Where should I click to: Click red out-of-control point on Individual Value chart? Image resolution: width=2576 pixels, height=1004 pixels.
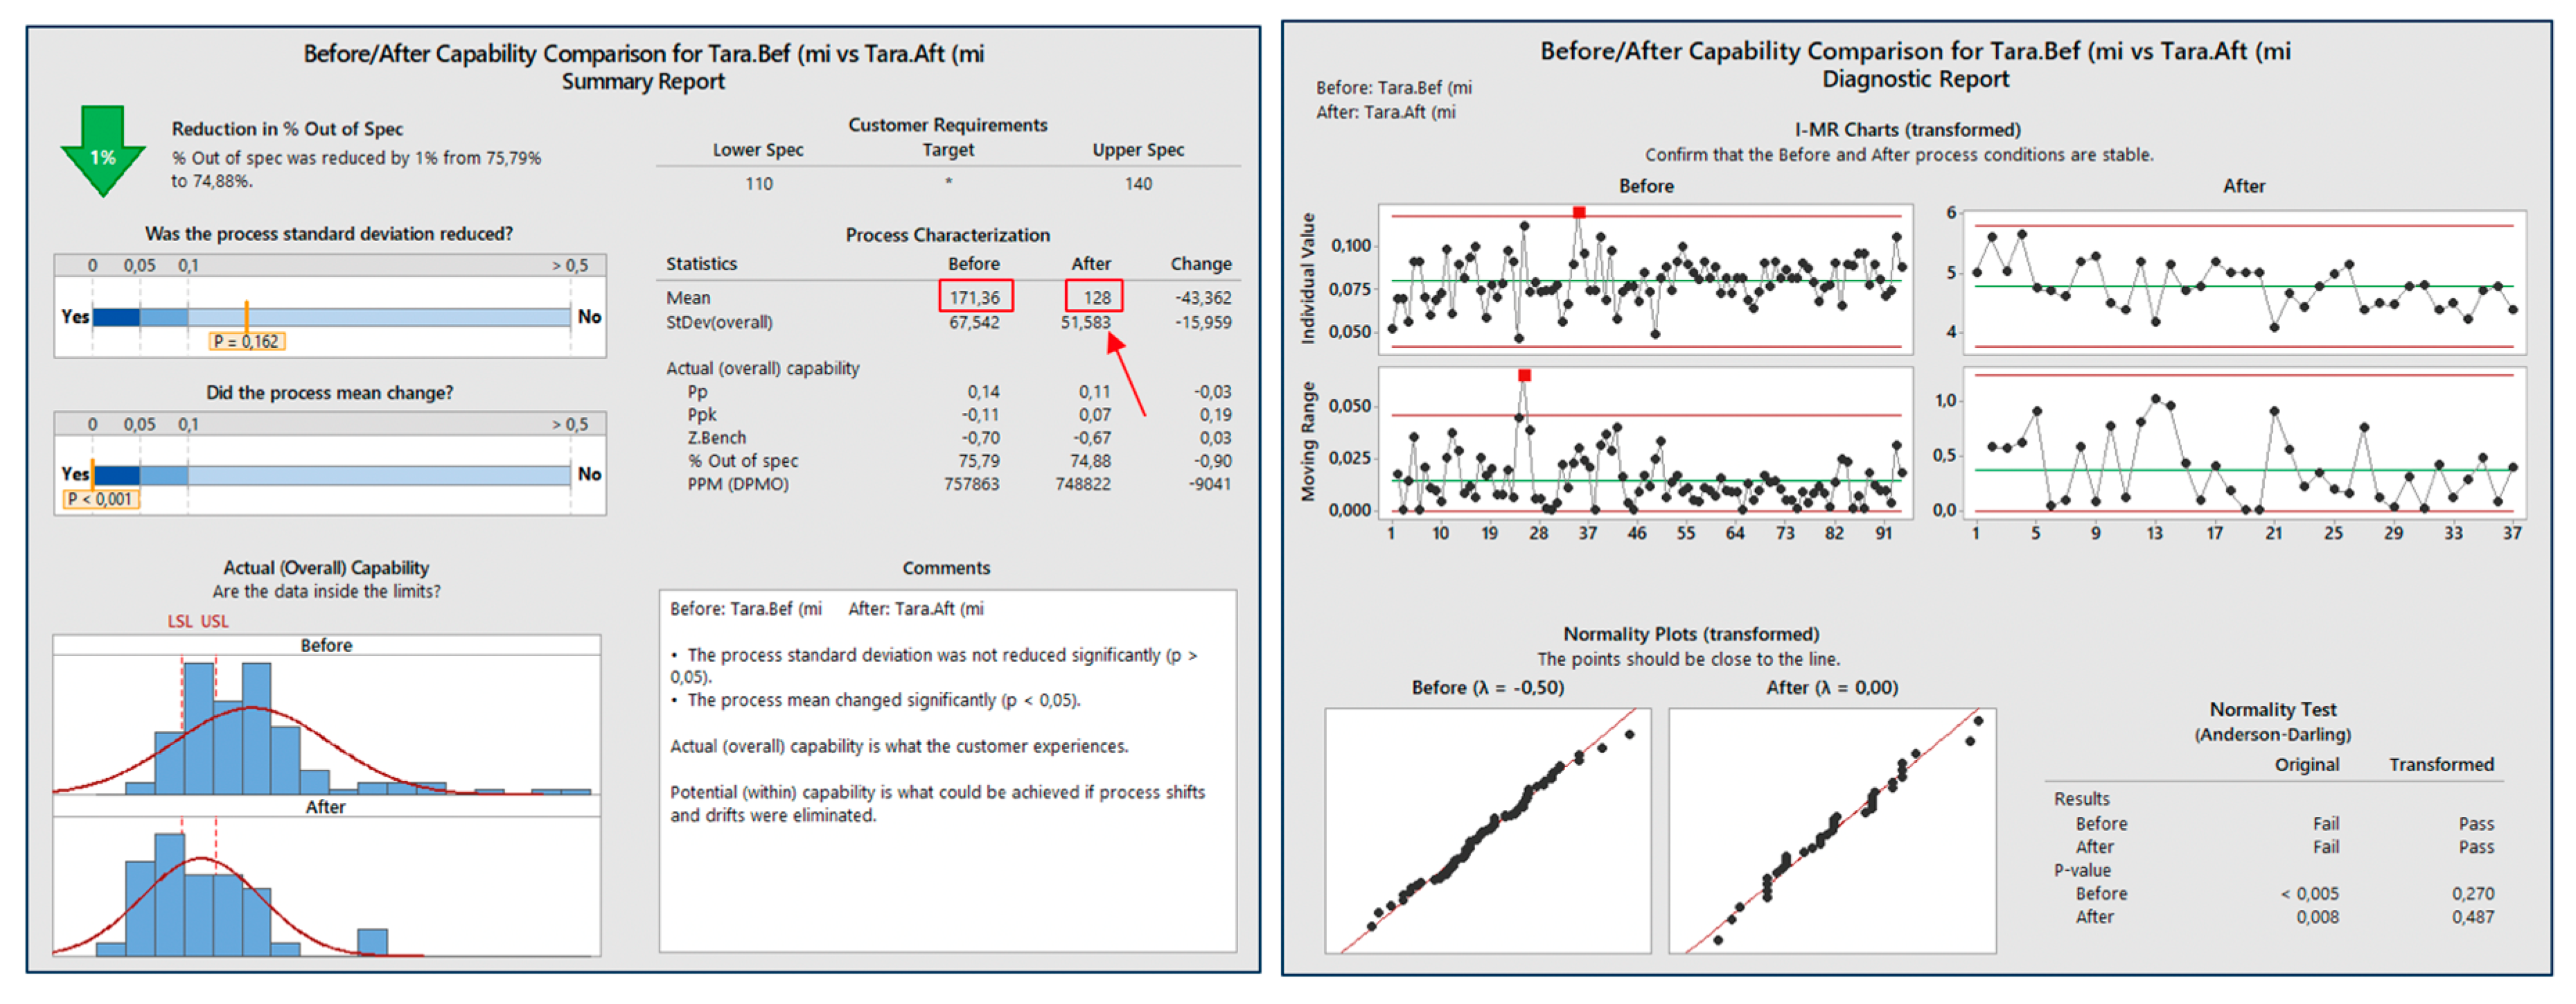point(1579,212)
